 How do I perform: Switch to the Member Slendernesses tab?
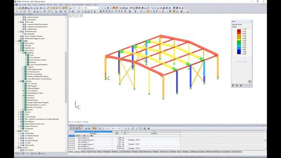point(213,152)
